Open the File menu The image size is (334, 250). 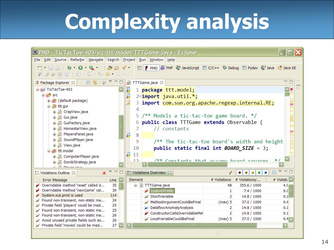click(x=37, y=60)
